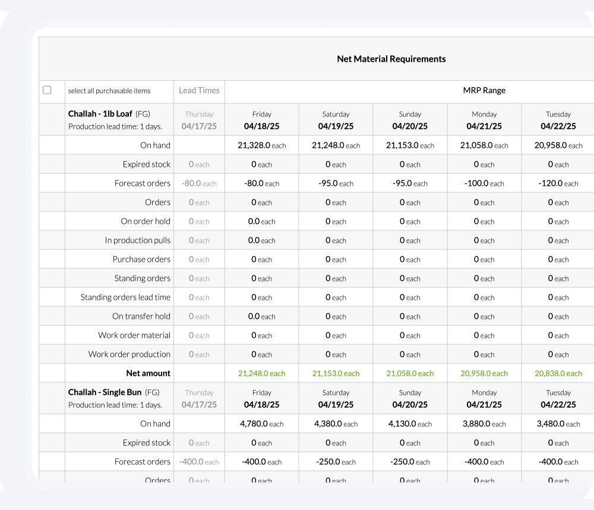
Task: Click the Standing orders lead time row label
Action: 125,297
